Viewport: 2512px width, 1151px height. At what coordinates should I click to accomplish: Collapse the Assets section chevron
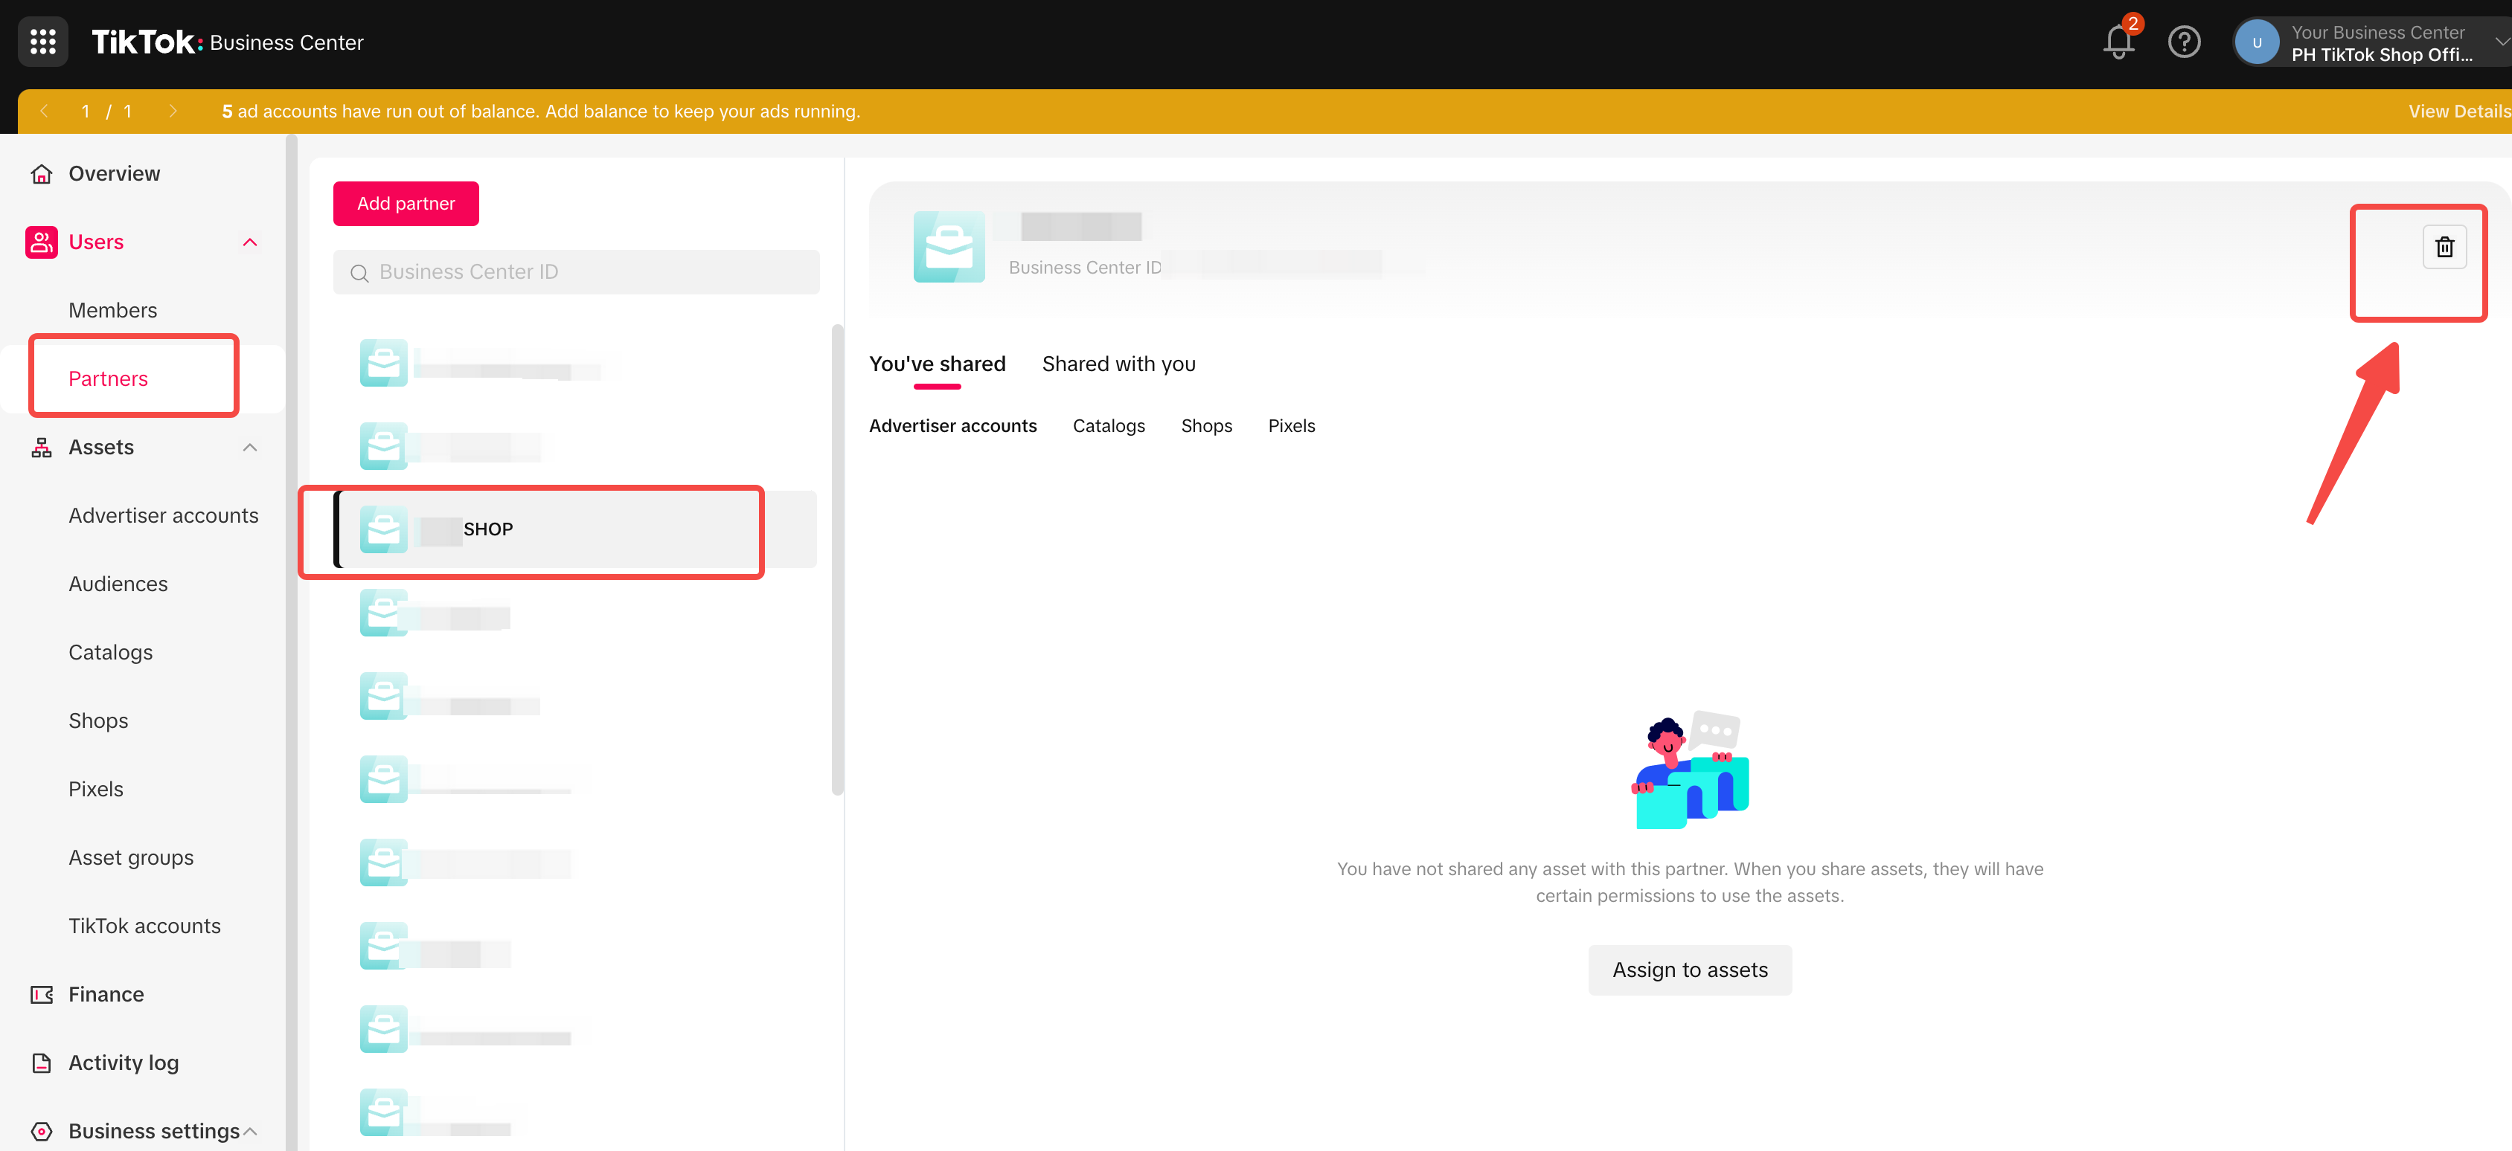[x=250, y=448]
